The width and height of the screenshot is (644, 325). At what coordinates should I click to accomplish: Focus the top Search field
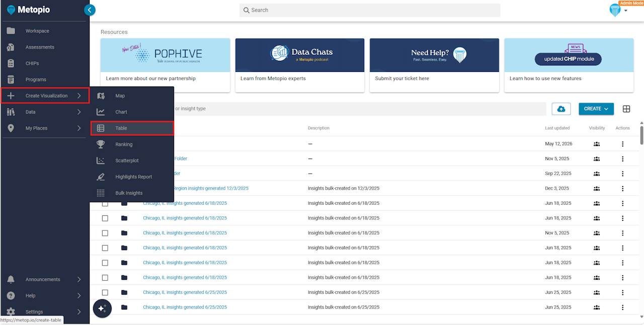[370, 10]
